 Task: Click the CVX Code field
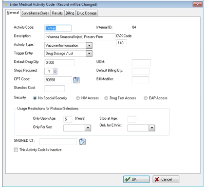click(x=122, y=43)
